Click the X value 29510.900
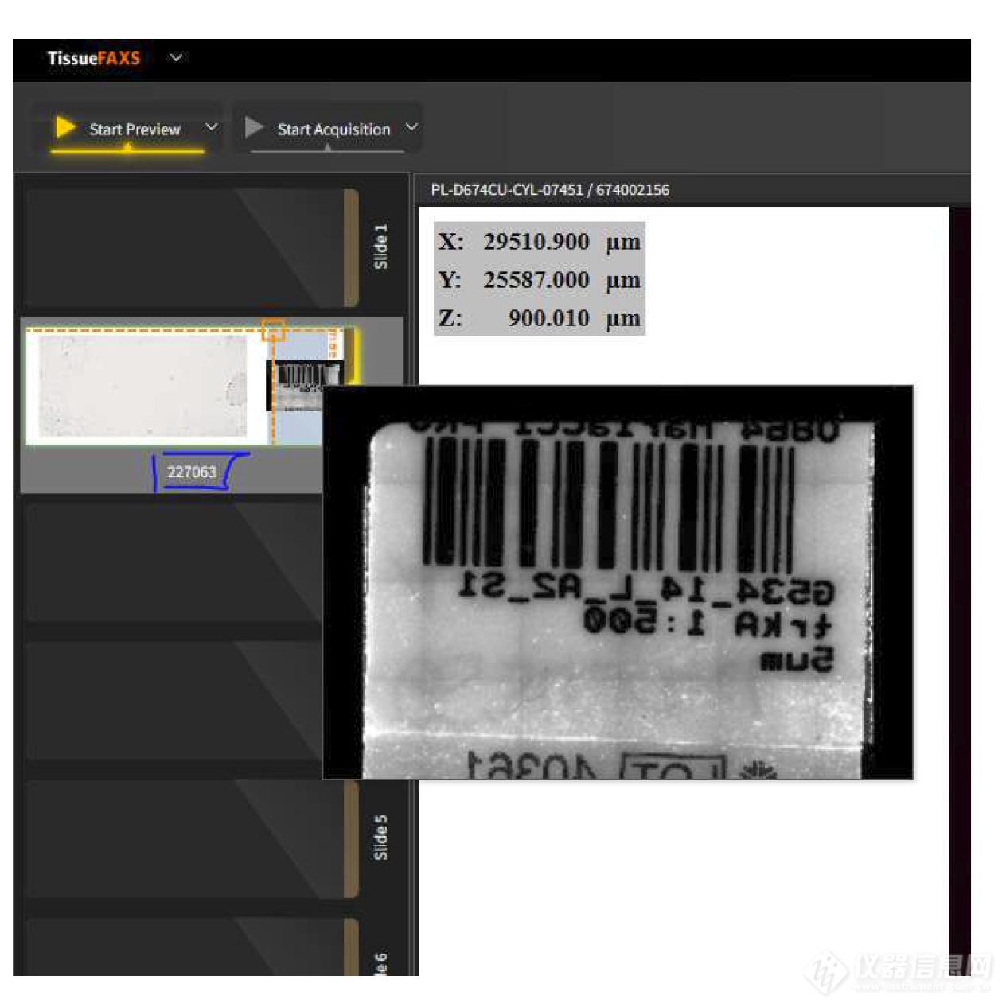This screenshot has height=1007, width=1006. pos(536,242)
